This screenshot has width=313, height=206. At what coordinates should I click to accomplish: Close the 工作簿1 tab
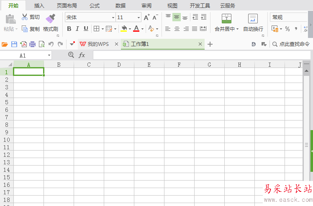pyautogui.click(x=200, y=44)
